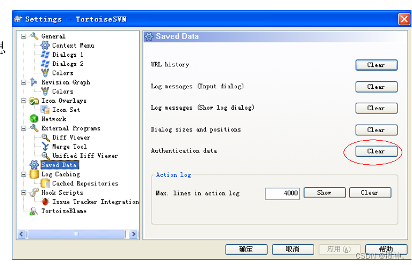Click the Colors icon under General
The width and height of the screenshot is (412, 265).
coord(45,73)
